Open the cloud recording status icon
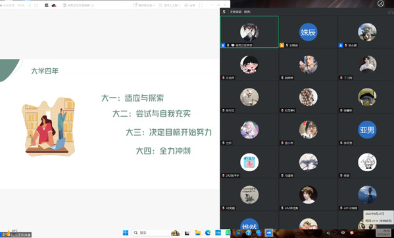The height and width of the screenshot is (238, 394). 54,5
